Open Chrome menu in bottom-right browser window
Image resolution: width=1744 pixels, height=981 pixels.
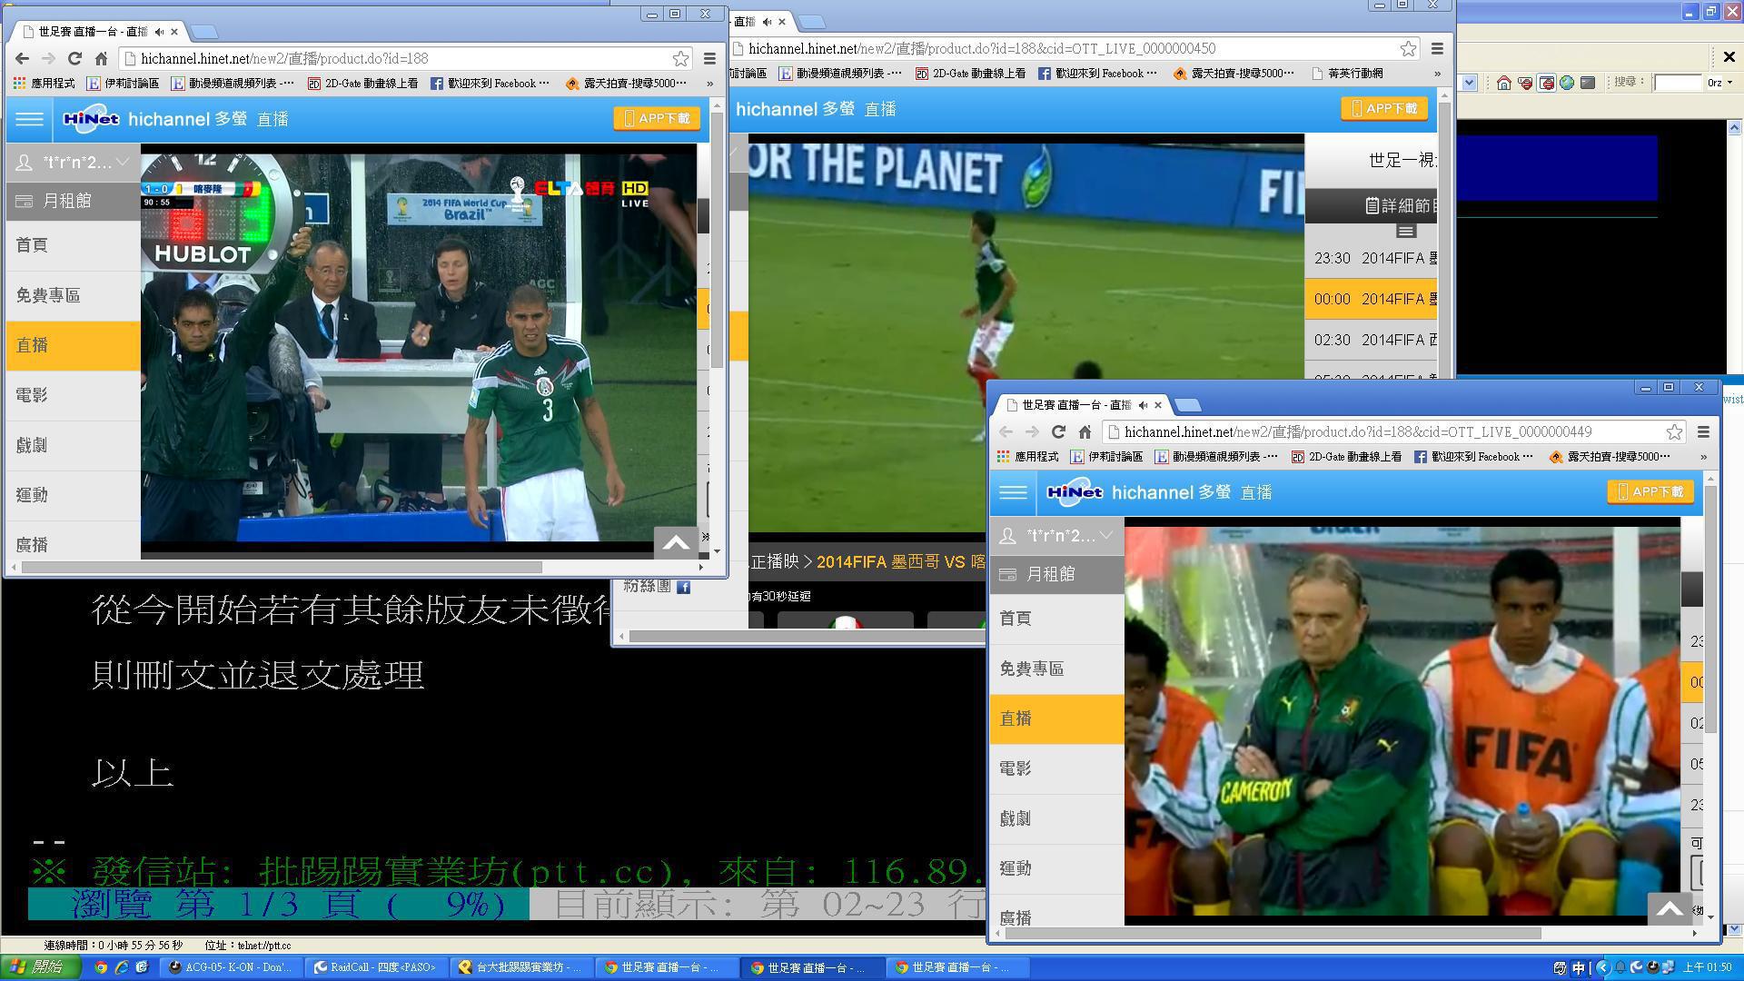[x=1703, y=432]
